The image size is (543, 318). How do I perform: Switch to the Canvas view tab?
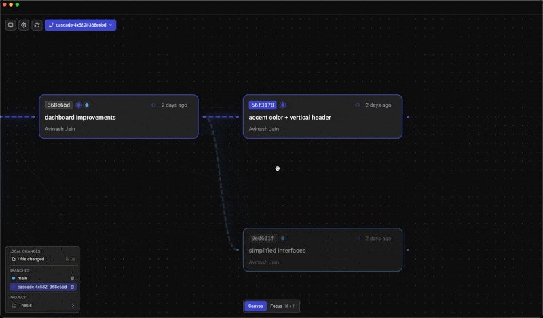pos(256,306)
